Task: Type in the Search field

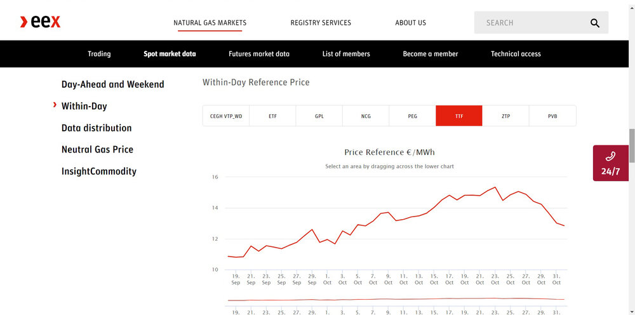Action: [530, 23]
